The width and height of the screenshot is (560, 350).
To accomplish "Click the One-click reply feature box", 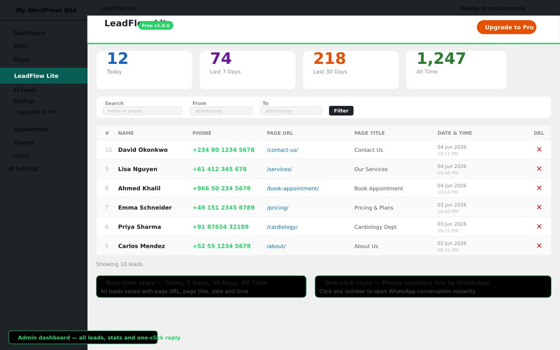I will tap(433, 287).
